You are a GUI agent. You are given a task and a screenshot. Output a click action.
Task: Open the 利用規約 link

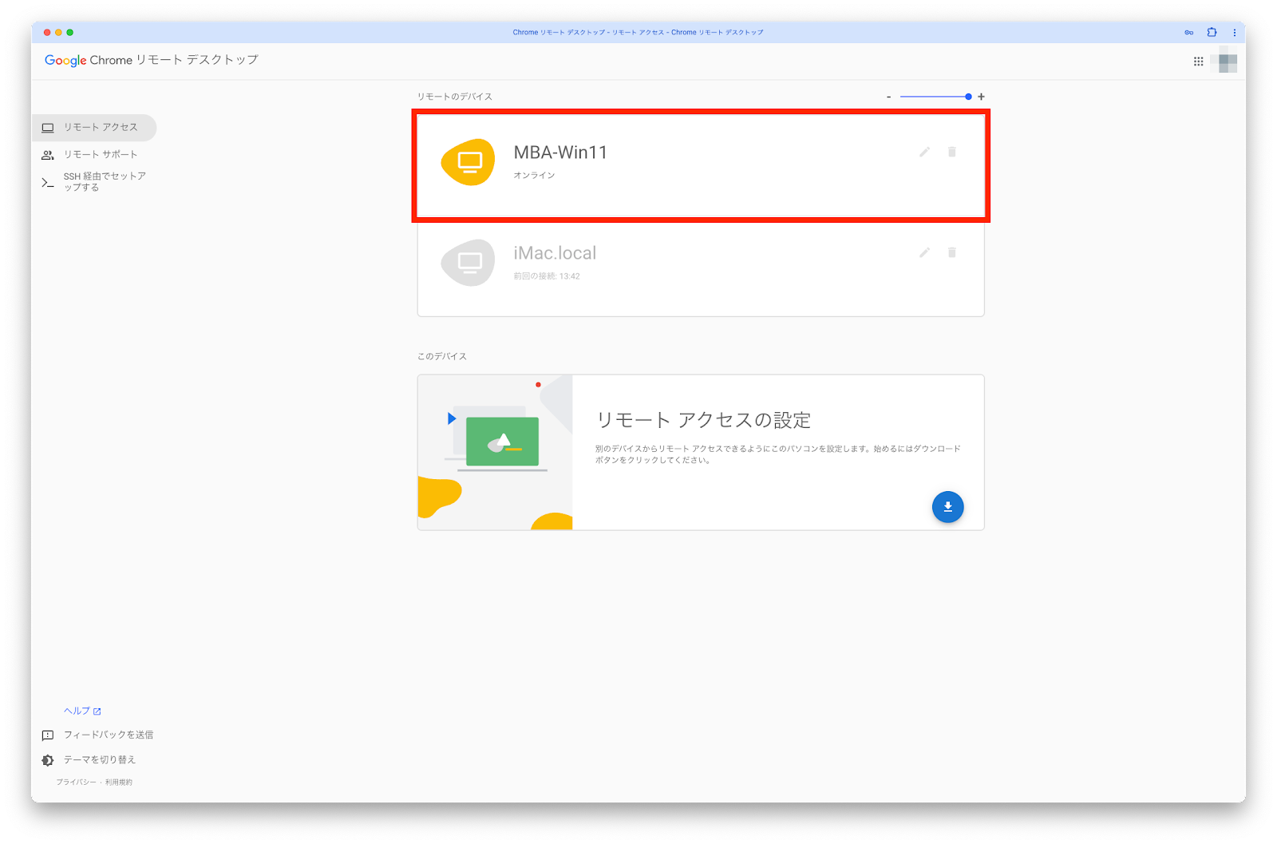tap(119, 783)
